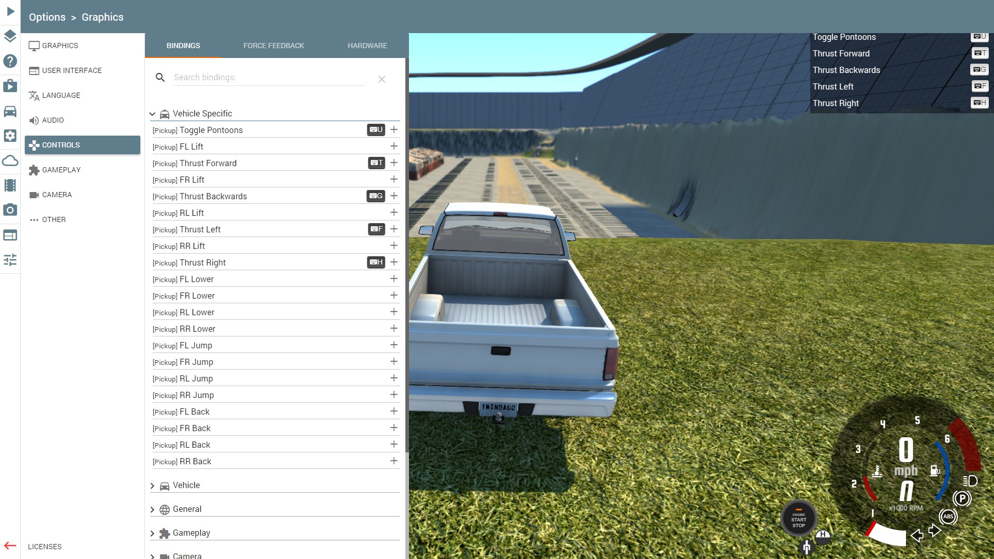The image size is (994, 559).
Task: Add binding for FR Jump
Action: 394,362
